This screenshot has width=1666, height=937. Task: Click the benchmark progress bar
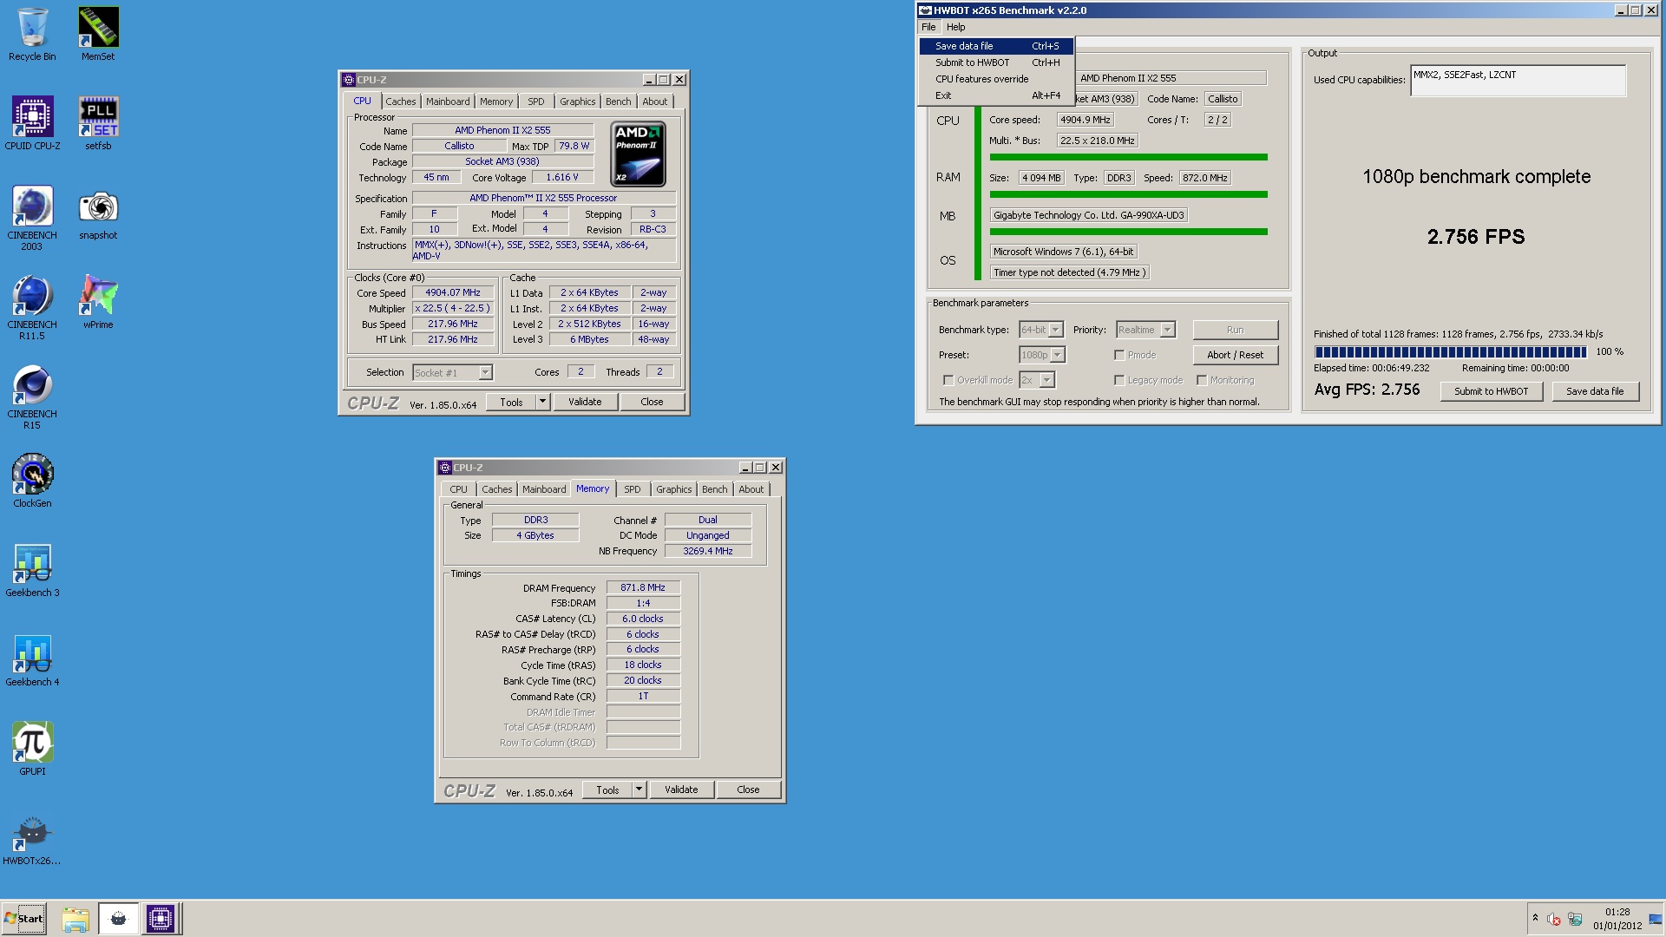tap(1450, 351)
